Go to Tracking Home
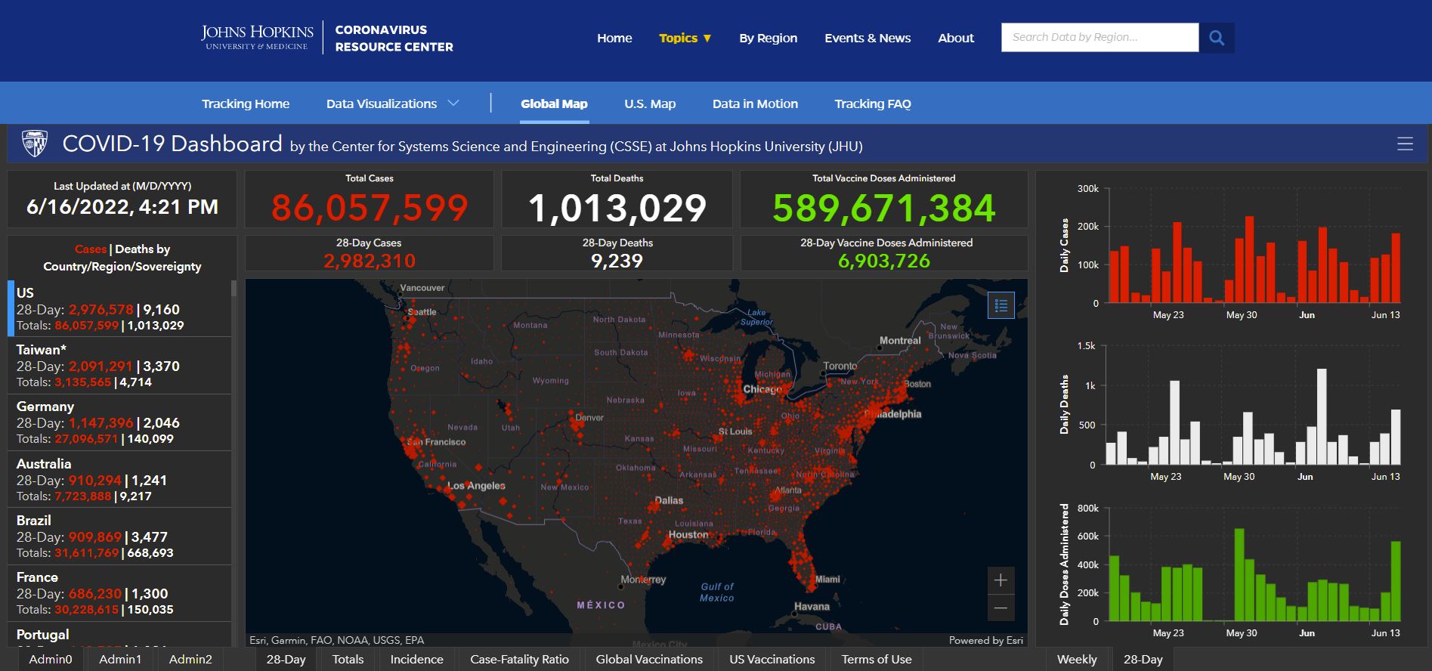 coord(246,104)
